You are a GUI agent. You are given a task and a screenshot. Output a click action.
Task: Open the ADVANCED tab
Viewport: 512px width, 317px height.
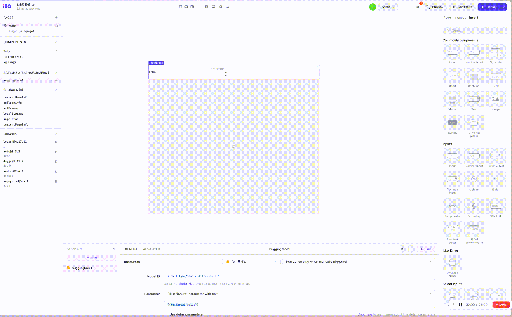(x=151, y=249)
